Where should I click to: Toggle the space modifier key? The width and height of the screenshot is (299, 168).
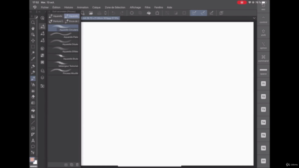point(263,71)
